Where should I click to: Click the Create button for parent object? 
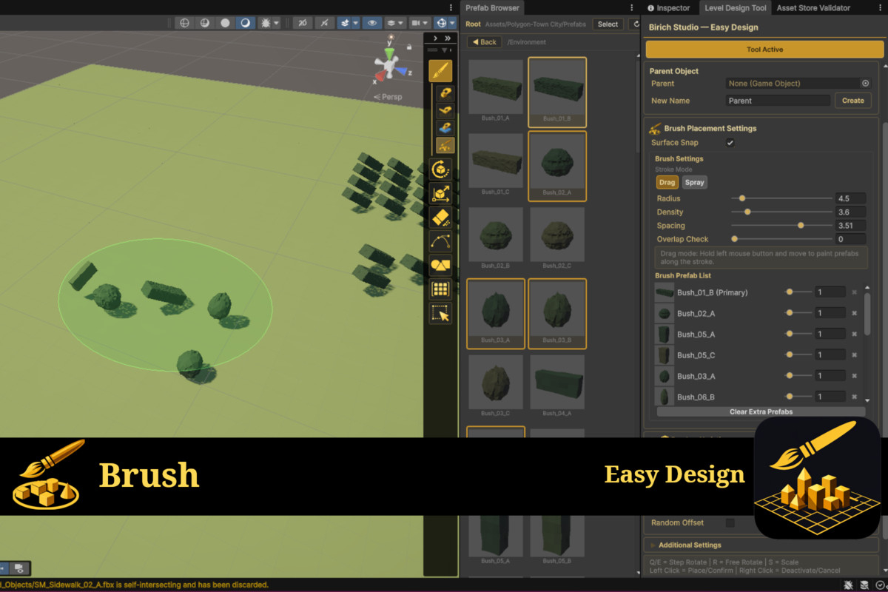click(852, 101)
